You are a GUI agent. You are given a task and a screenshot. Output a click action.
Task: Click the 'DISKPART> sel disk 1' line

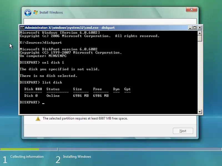tap(42, 63)
